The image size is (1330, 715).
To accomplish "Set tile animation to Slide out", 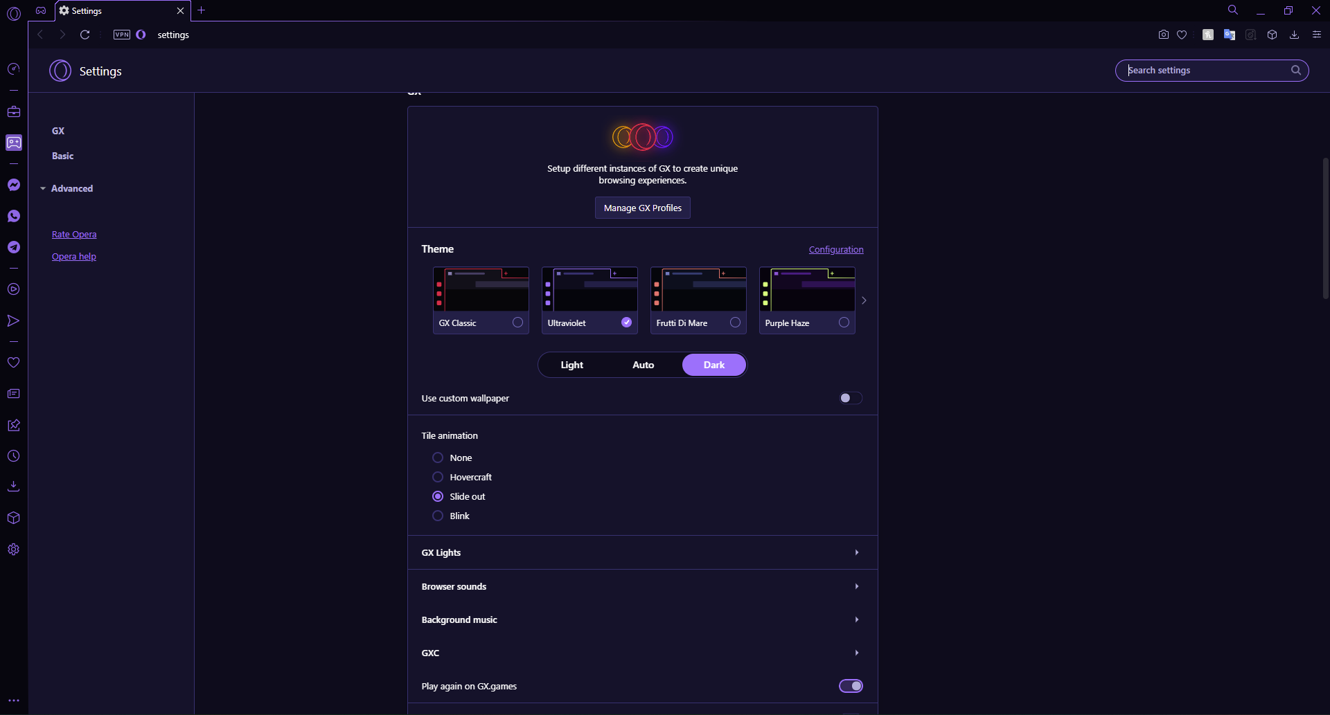I will tap(438, 496).
